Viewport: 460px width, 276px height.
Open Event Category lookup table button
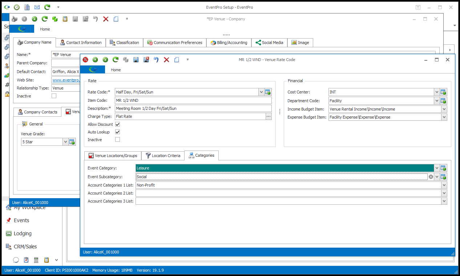point(444,168)
